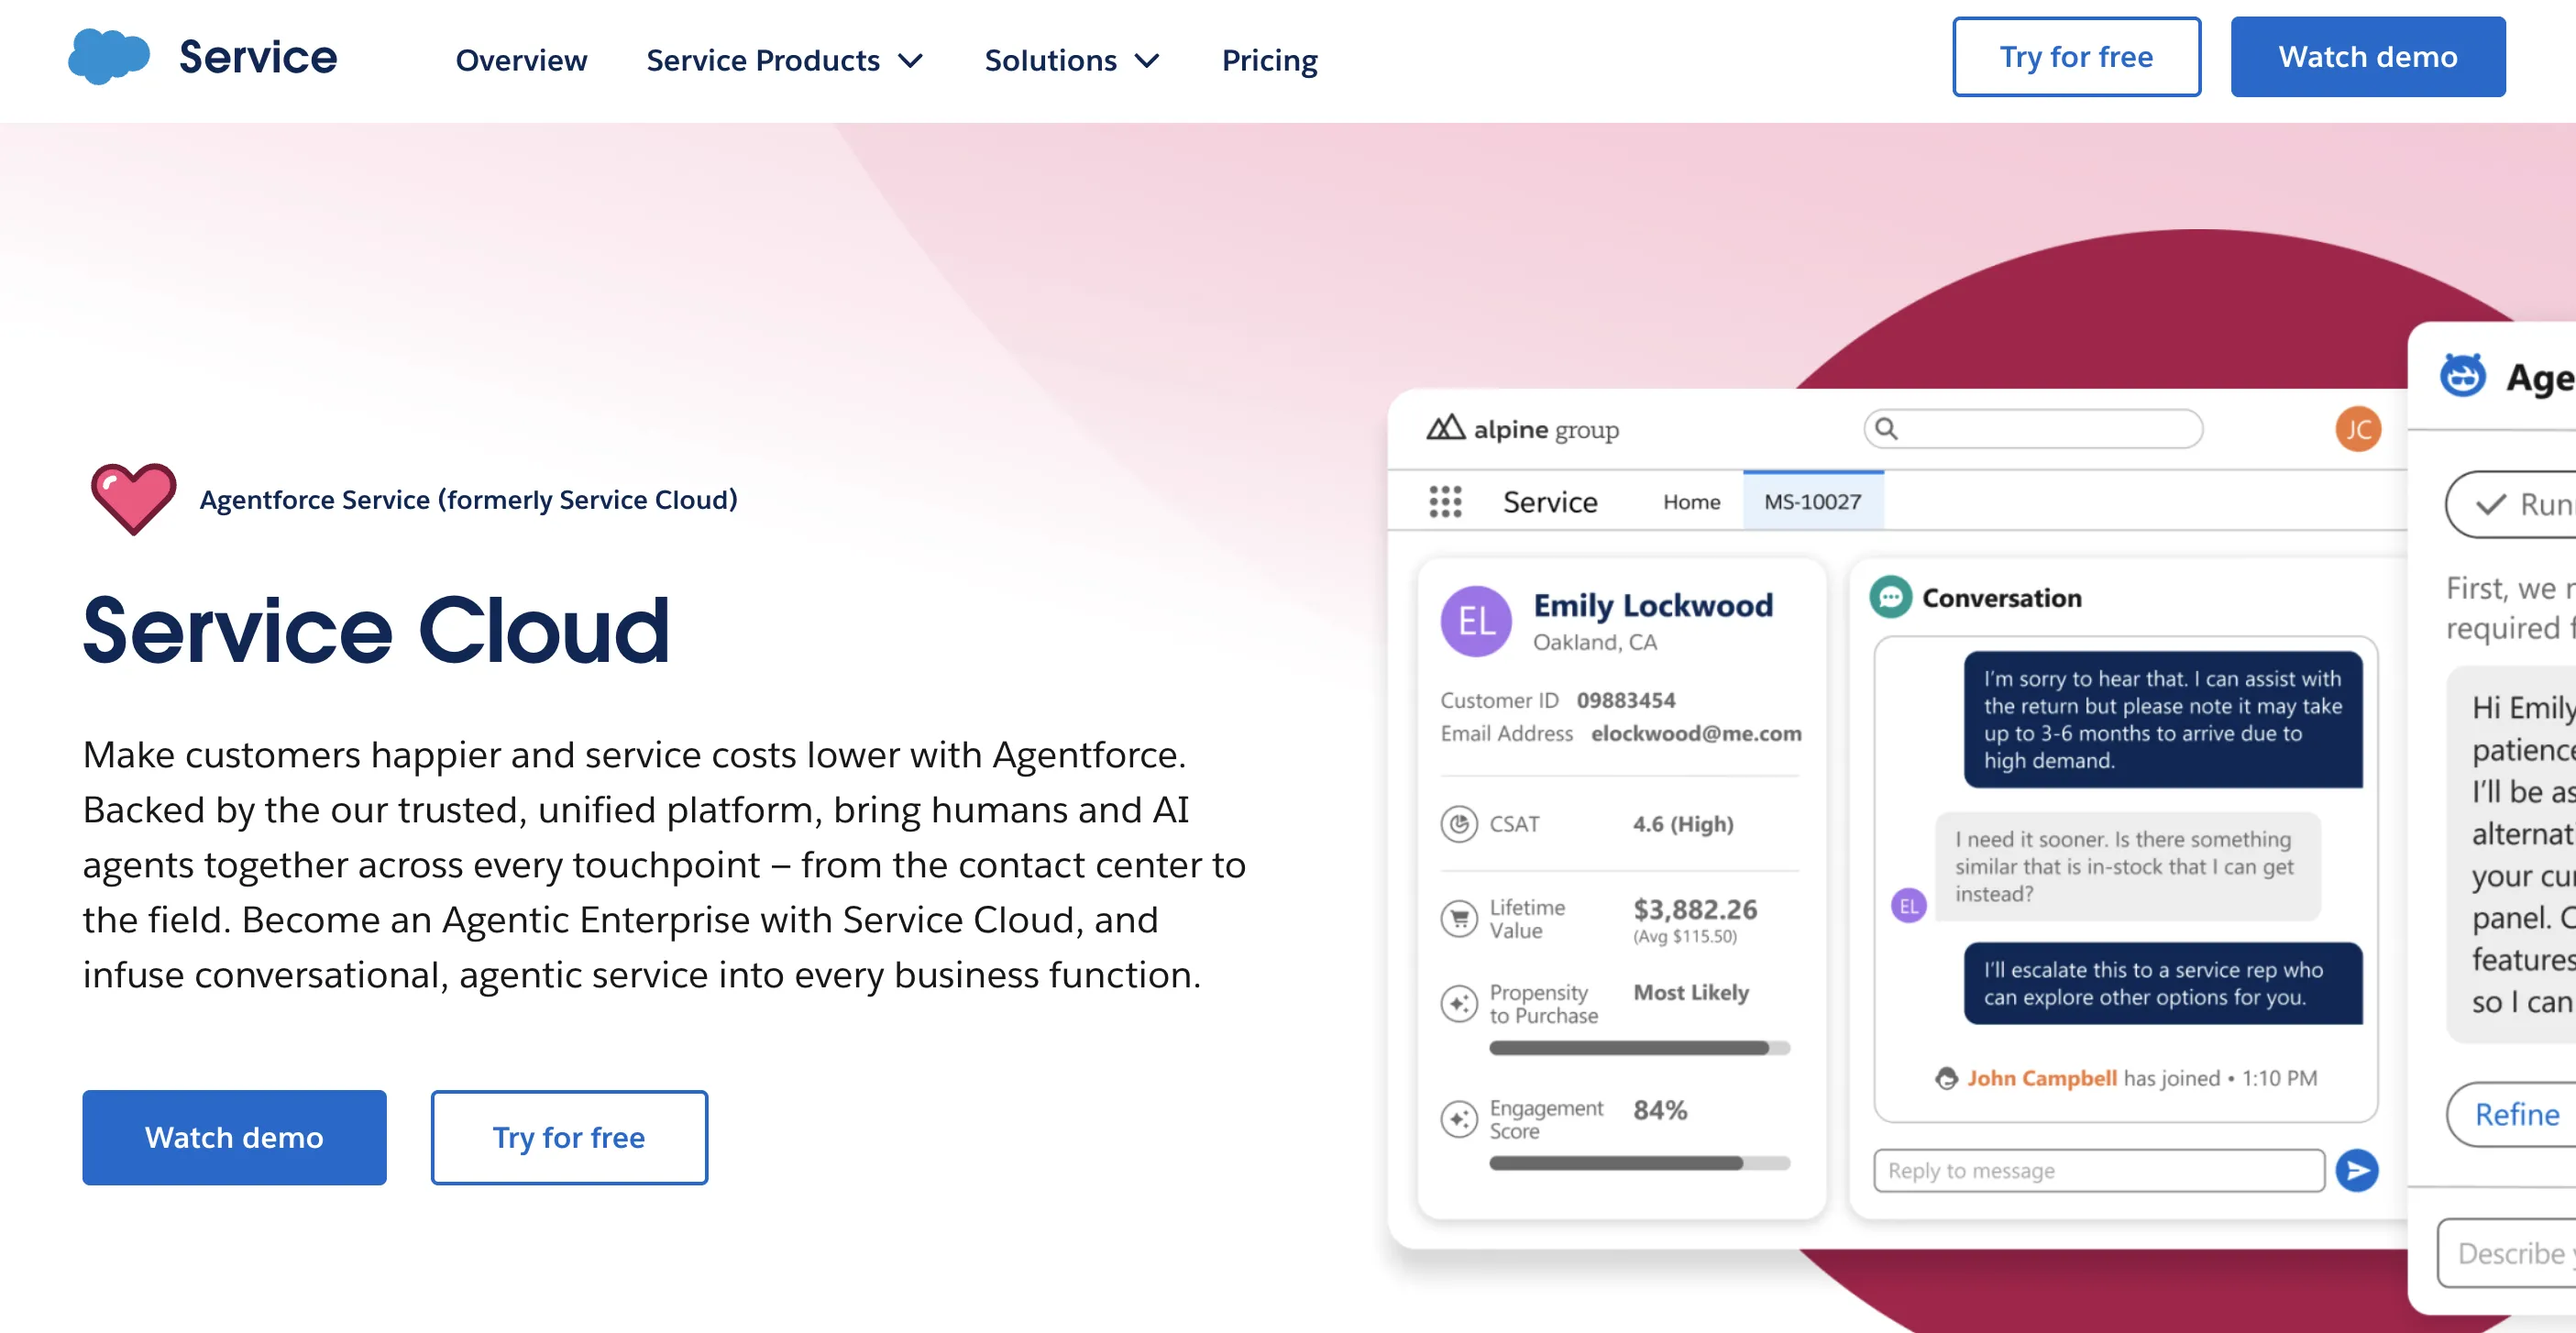Viewport: 2576px width, 1333px height.
Task: Click the Oakland, CA location text
Action: tap(1595, 642)
